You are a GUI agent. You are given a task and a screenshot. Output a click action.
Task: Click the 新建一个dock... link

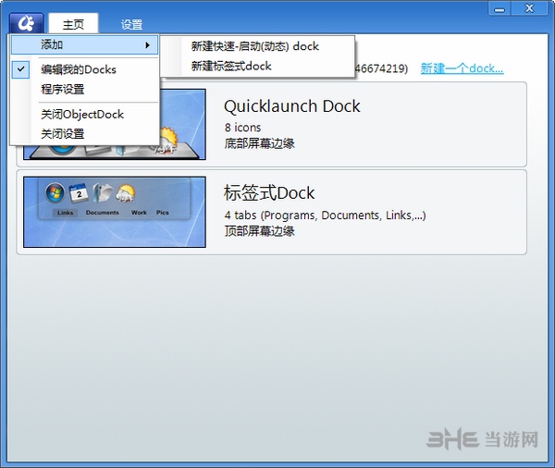(x=462, y=68)
